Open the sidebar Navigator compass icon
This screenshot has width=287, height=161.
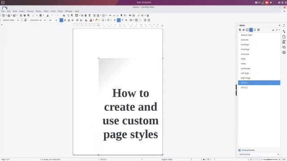(284, 52)
